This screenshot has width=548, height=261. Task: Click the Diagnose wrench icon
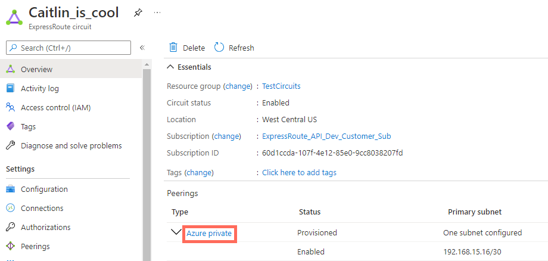click(x=11, y=145)
